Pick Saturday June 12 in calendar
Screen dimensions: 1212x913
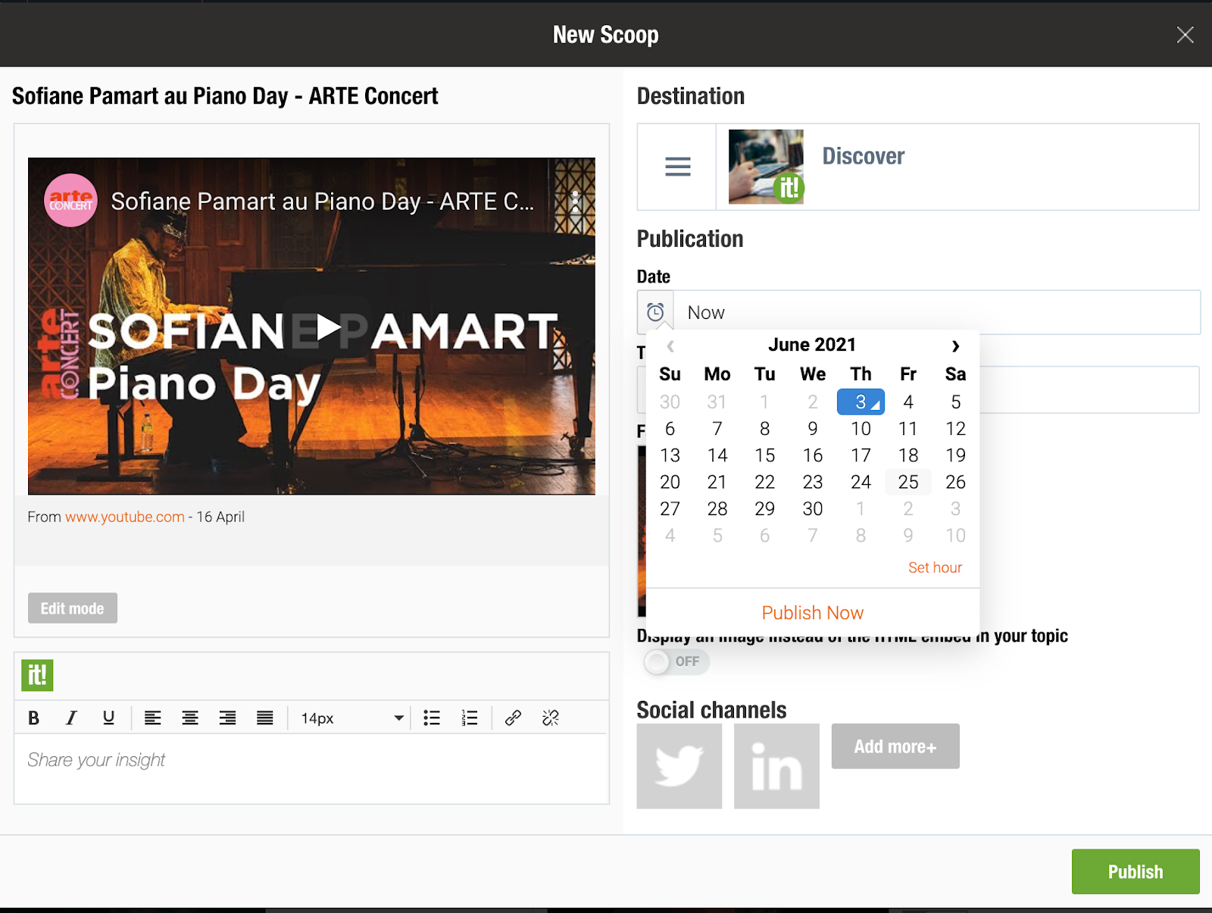(955, 429)
